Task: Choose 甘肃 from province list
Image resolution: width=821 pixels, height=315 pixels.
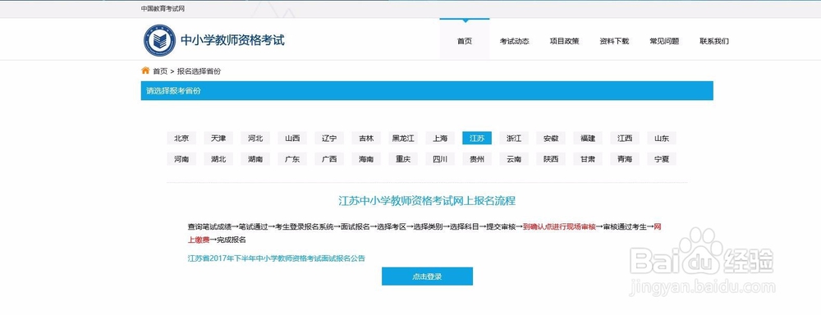Action: click(x=588, y=159)
